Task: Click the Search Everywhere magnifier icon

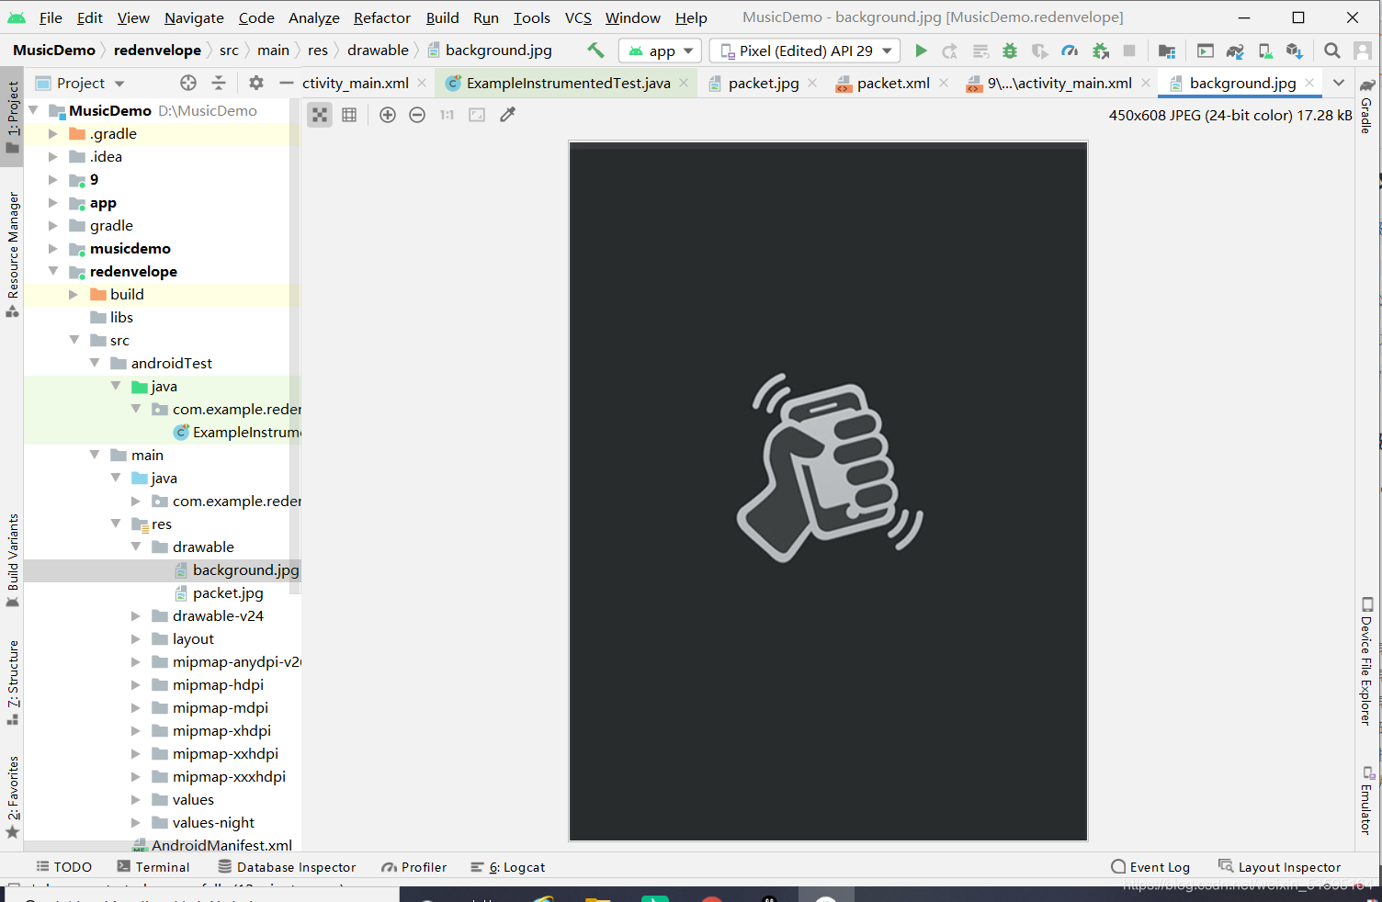Action: pos(1332,51)
